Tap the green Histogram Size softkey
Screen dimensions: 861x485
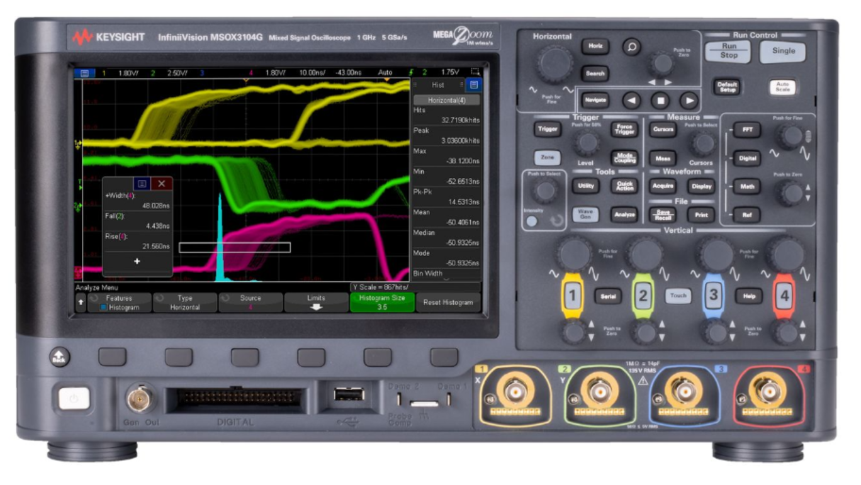(x=382, y=303)
